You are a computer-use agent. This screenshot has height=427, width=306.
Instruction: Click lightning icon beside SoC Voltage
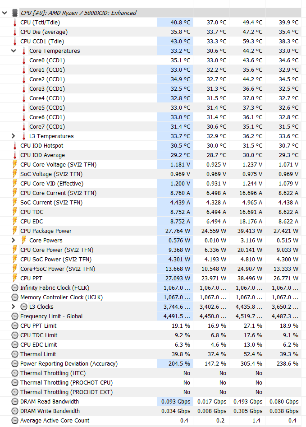coord(15,174)
